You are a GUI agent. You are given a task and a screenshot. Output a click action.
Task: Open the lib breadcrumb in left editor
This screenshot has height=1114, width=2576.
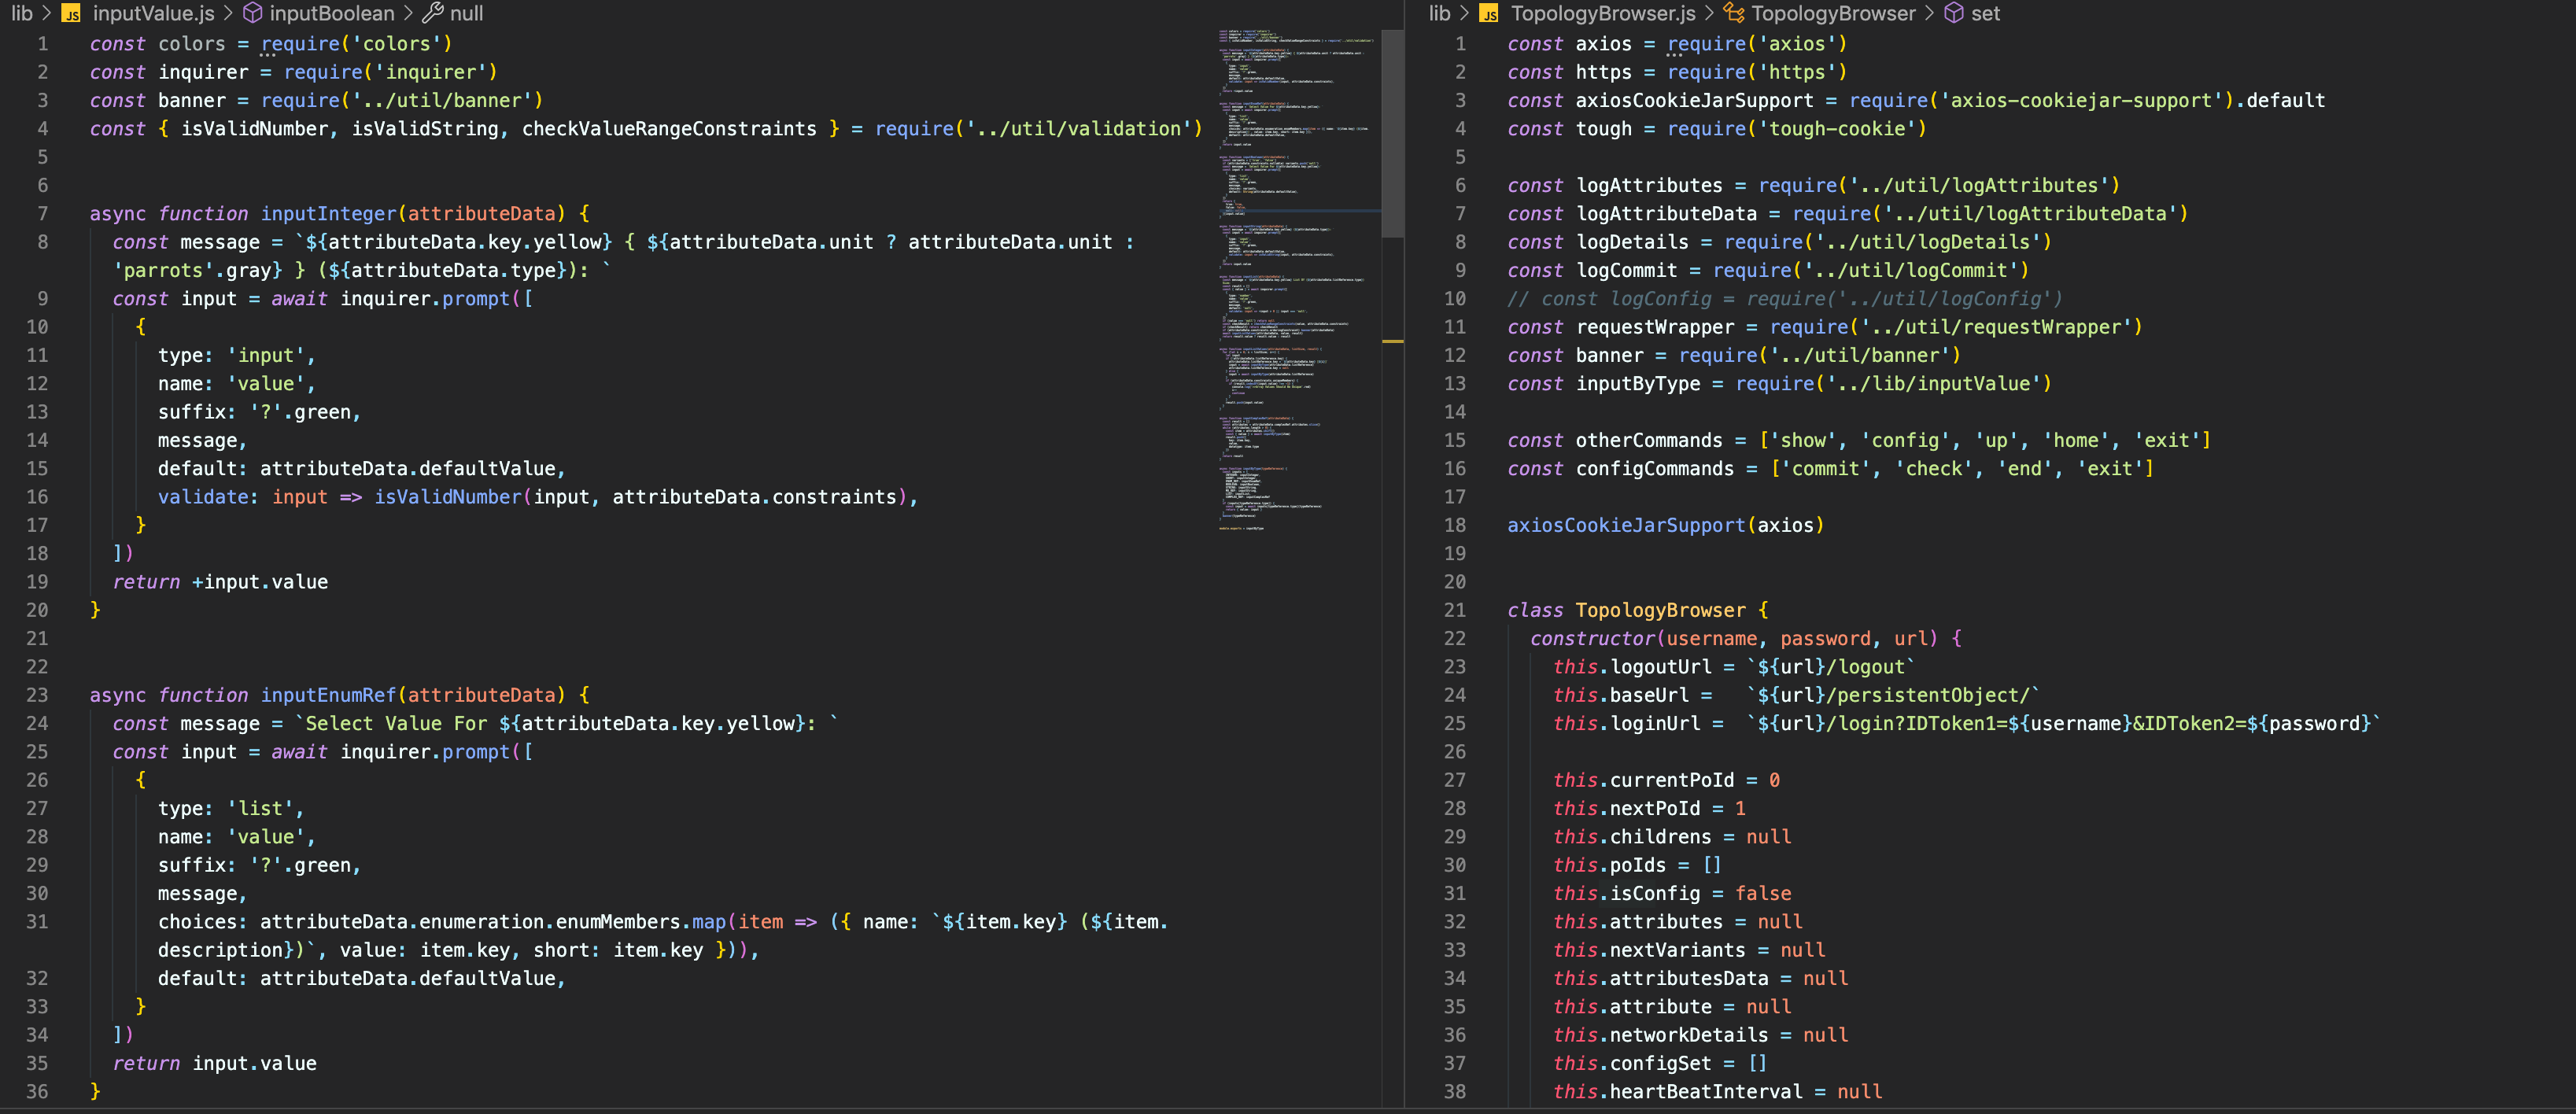click(x=22, y=14)
